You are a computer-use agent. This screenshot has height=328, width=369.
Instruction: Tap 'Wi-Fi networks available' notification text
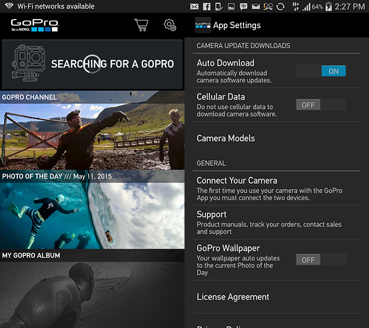pos(56,6)
